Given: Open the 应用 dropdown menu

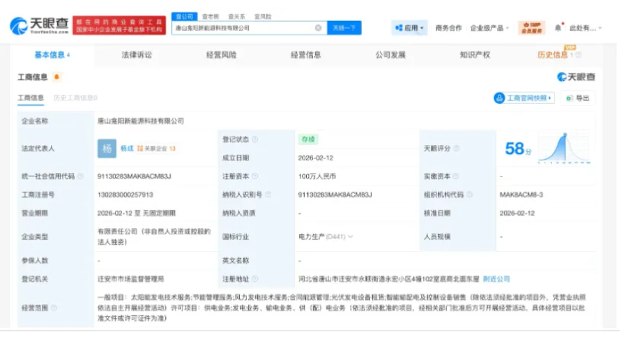Looking at the screenshot, I should (410, 28).
